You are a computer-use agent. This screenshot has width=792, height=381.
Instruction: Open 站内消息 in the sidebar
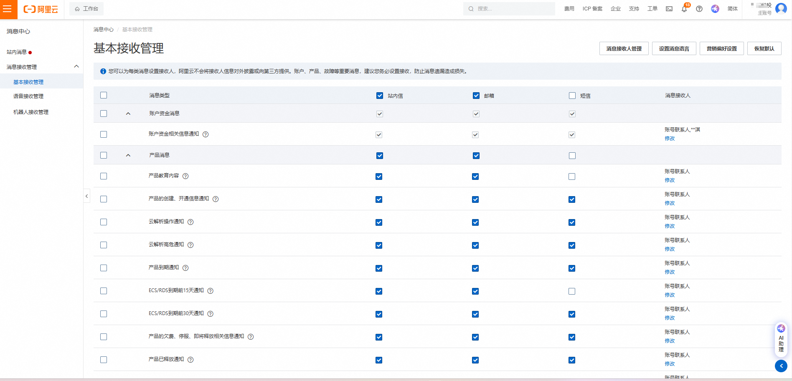[17, 52]
